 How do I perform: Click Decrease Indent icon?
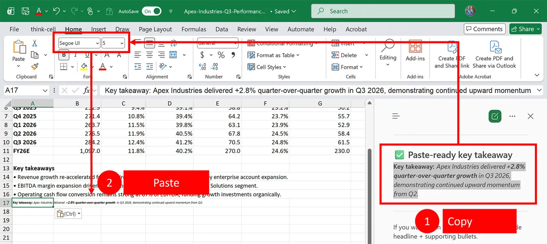138,66
